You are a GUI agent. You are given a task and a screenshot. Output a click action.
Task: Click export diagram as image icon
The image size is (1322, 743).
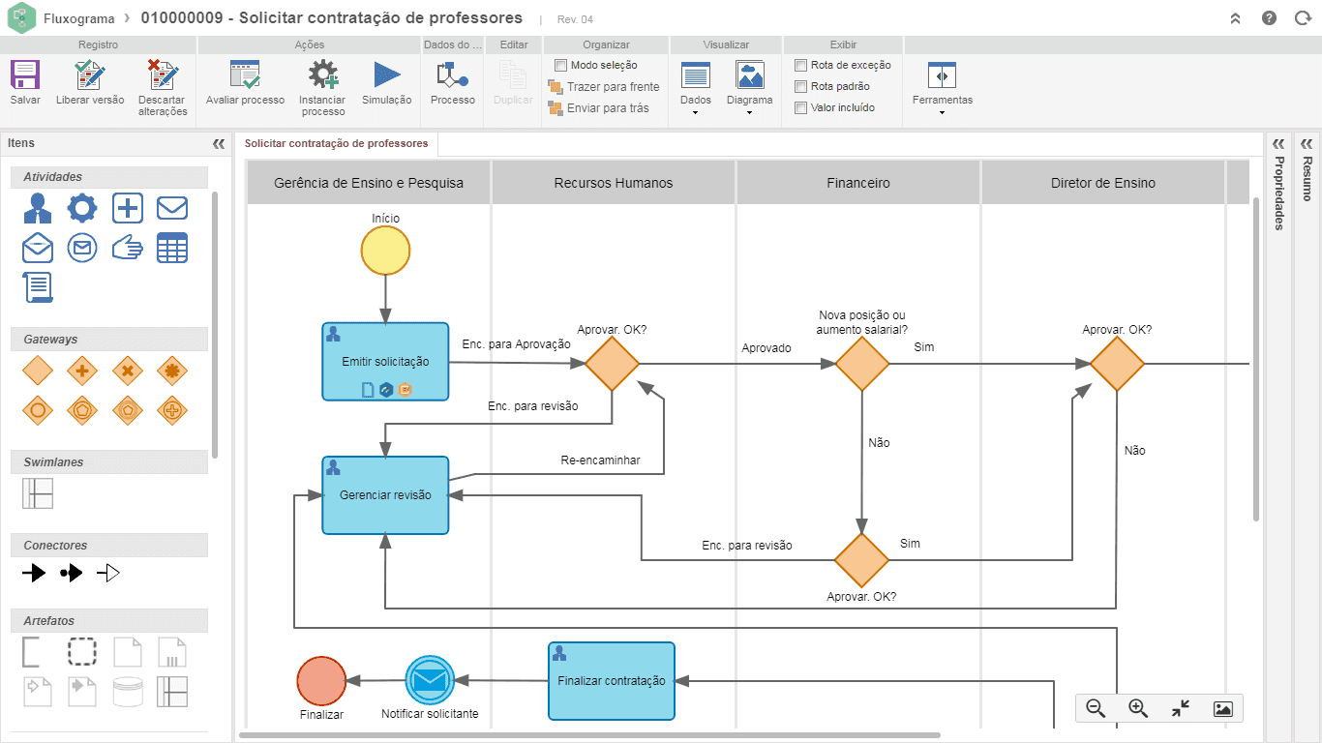1223,708
